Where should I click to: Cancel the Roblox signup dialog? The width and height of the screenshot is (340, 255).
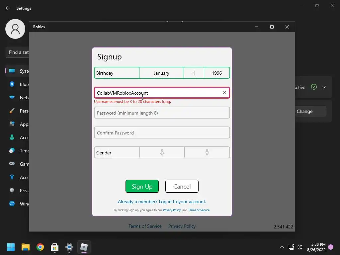tap(182, 186)
